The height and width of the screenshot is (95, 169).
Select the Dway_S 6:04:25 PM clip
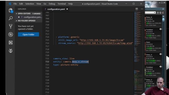coord(153,59)
